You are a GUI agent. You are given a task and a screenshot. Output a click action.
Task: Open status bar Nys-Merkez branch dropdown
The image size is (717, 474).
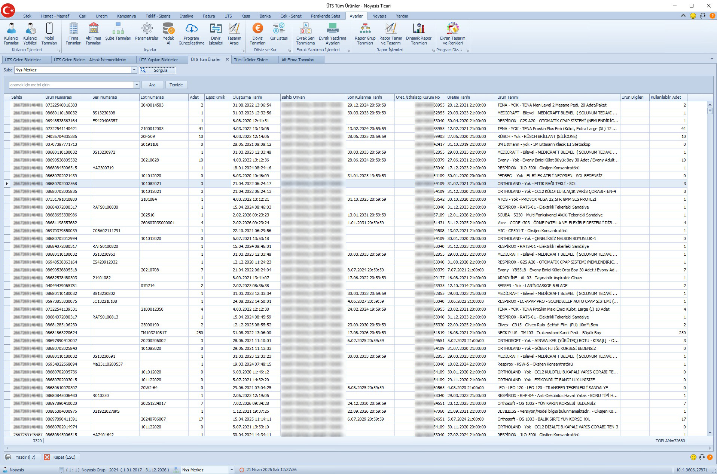click(232, 470)
